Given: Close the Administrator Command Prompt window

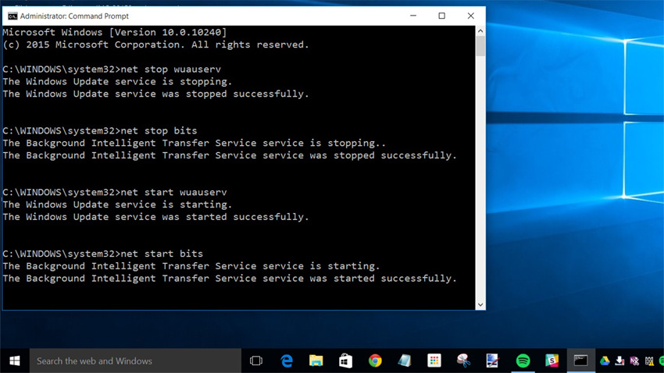Looking at the screenshot, I should (x=470, y=16).
